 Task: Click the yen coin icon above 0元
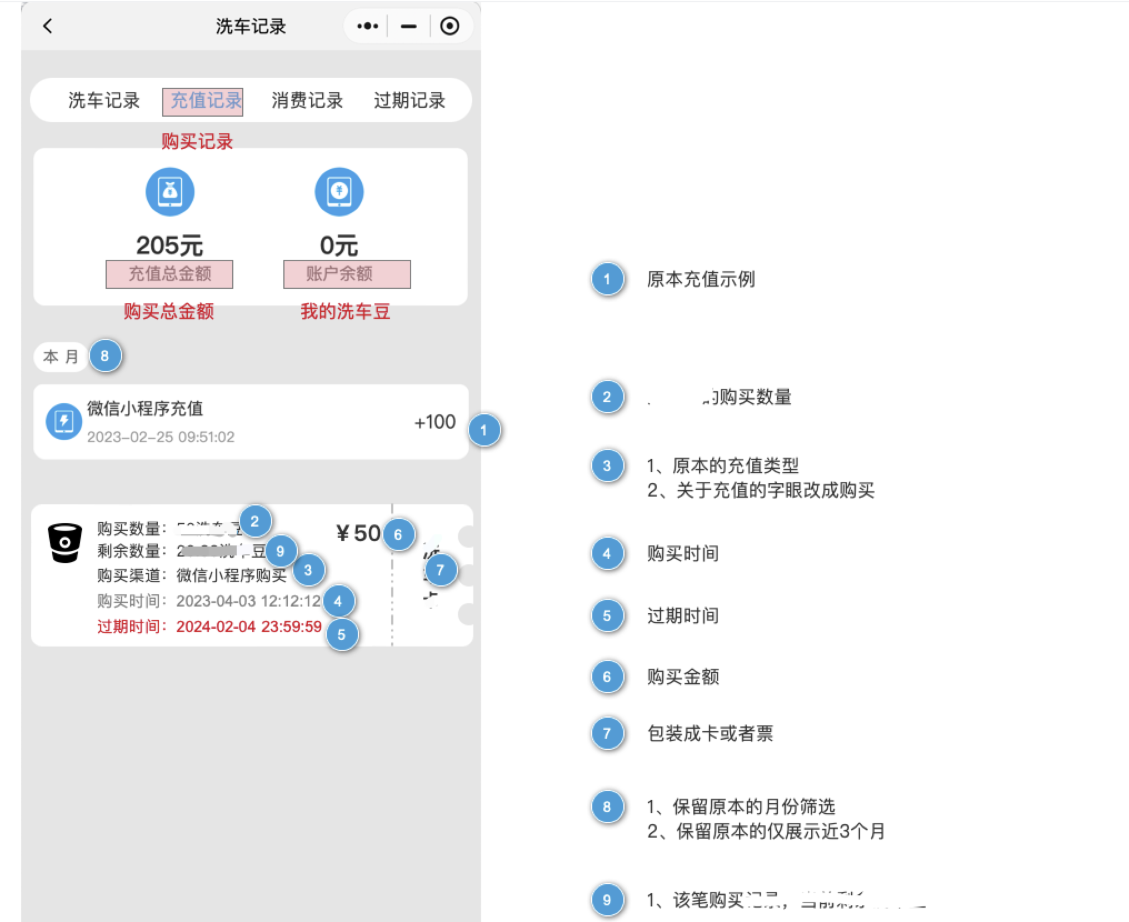click(x=339, y=192)
